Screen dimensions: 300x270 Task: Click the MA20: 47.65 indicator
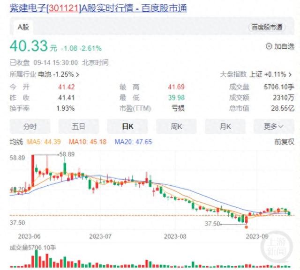133,142
